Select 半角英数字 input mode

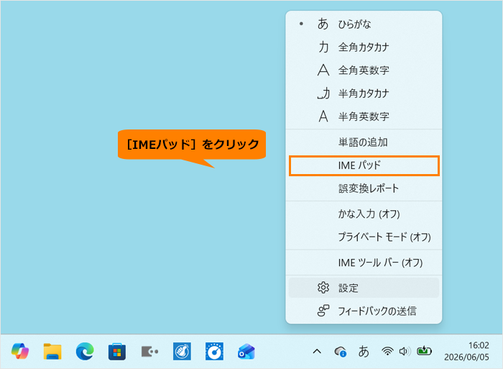pyautogui.click(x=364, y=117)
